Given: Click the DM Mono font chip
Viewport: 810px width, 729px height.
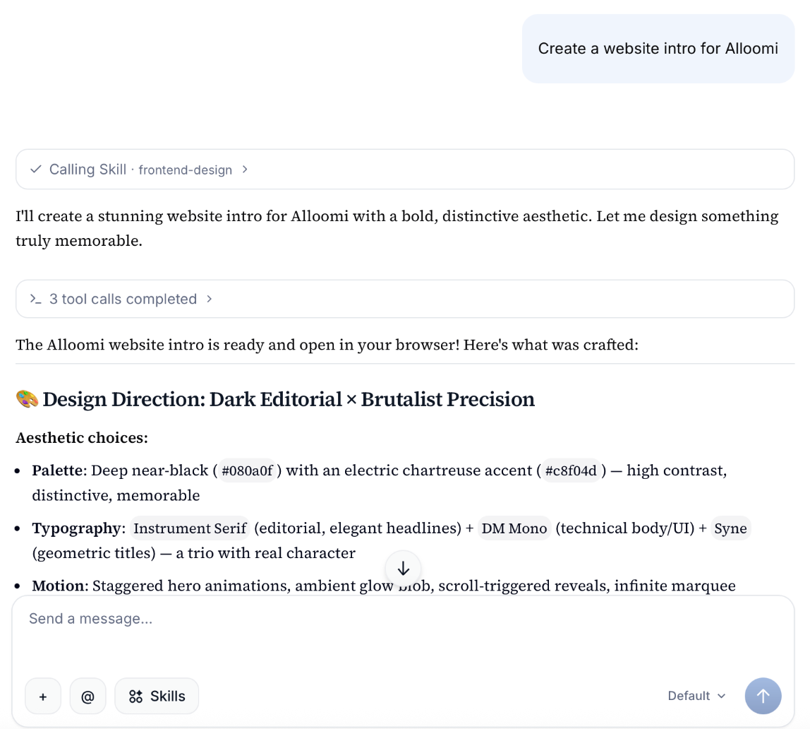Looking at the screenshot, I should [x=514, y=528].
